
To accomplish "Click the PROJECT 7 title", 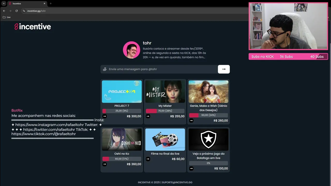I will point(122,106).
